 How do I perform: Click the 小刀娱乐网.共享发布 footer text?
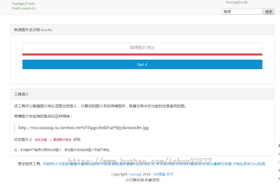[142, 180]
